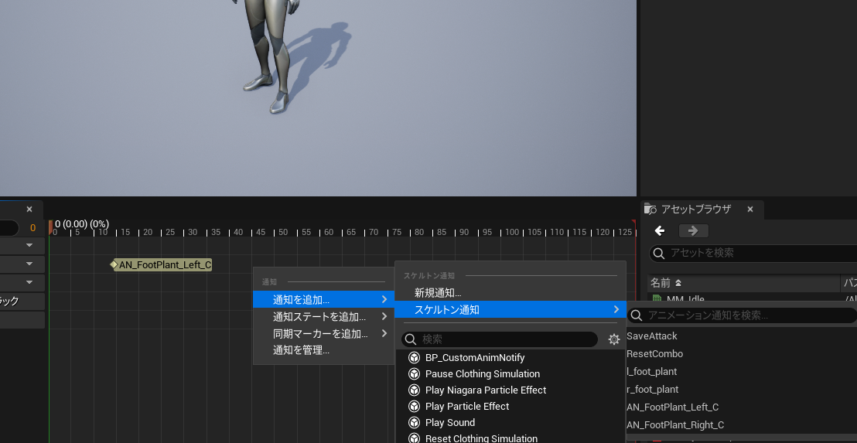This screenshot has width=857, height=443.
Task: Go back in Asset Browser history
Action: pos(660,231)
